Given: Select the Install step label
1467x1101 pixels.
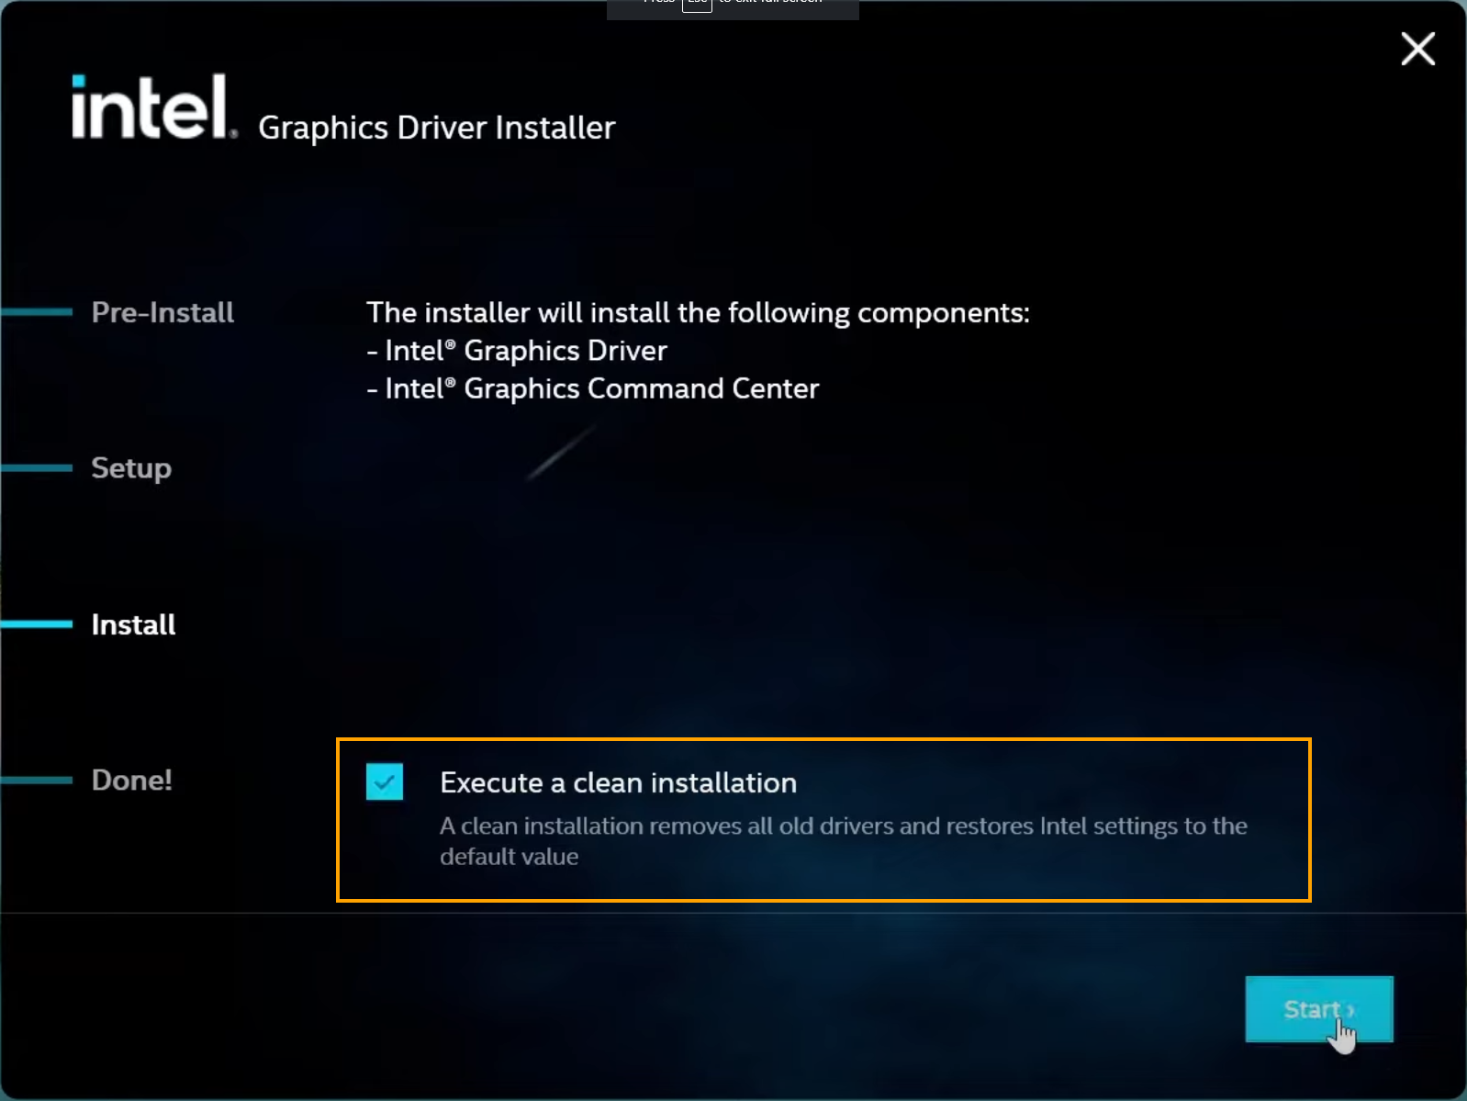Looking at the screenshot, I should click(133, 624).
